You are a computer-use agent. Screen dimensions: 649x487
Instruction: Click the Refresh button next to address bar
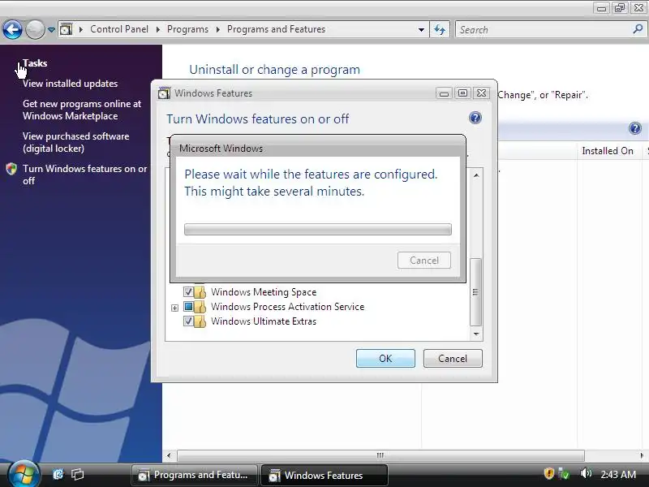tap(440, 29)
